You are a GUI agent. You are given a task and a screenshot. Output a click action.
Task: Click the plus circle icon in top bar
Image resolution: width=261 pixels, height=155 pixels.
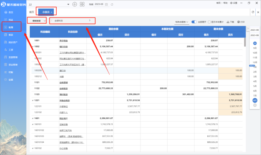(x=75, y=4)
